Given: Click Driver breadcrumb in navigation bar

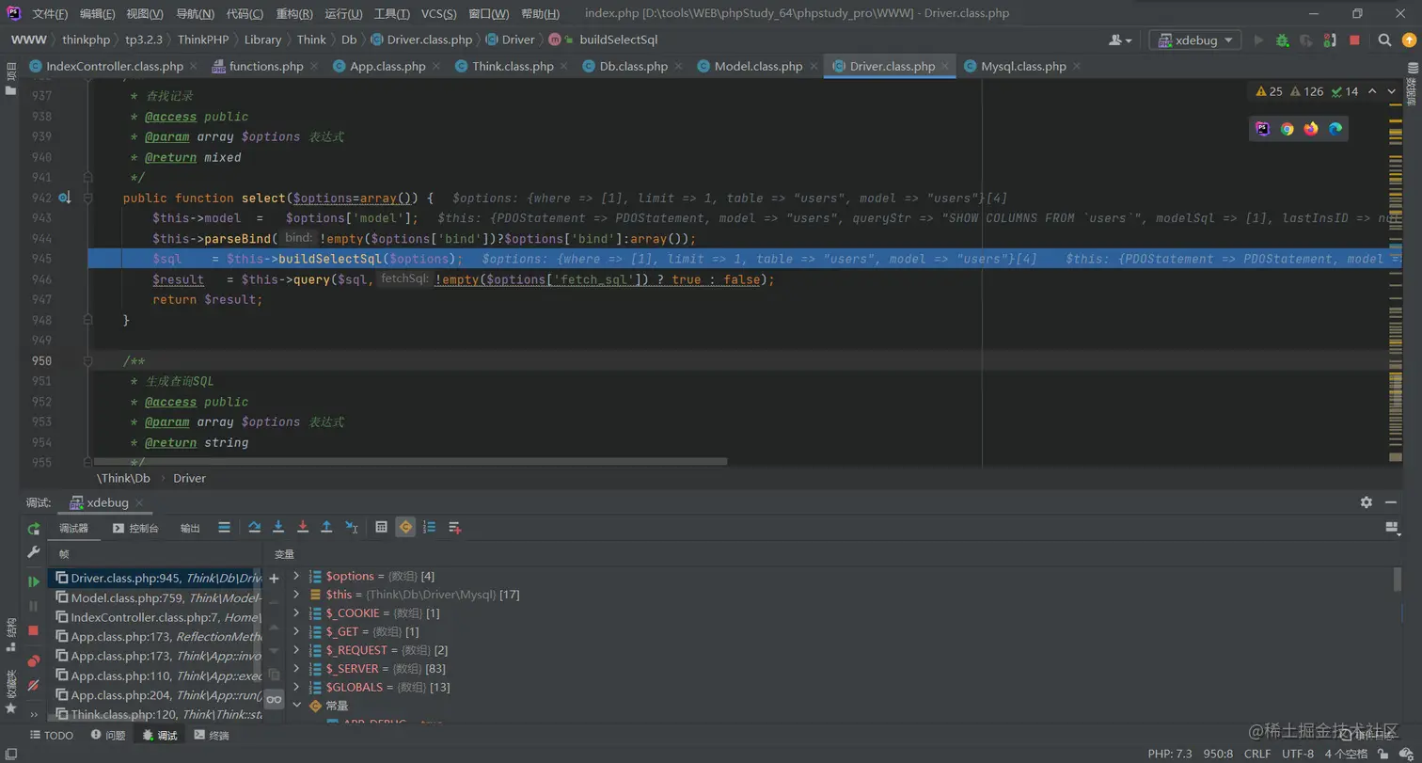Looking at the screenshot, I should click(x=510, y=40).
